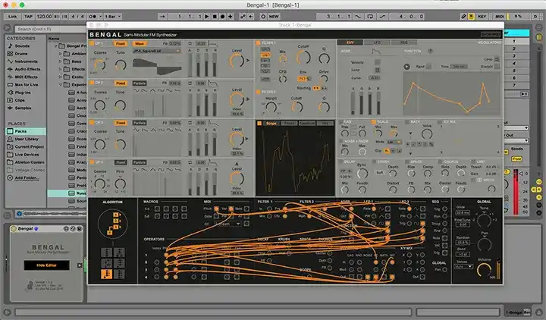546x320 pixels.
Task: Select the Packs place in browser
Action: point(26,131)
